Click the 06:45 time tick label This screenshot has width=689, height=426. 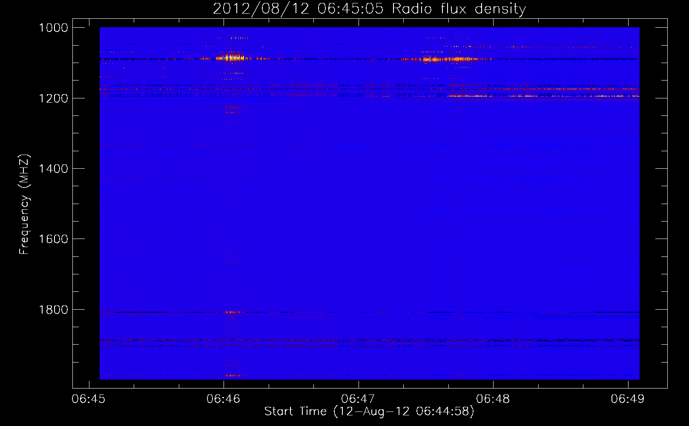(x=89, y=399)
